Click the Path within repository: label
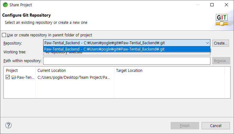 [23, 61]
